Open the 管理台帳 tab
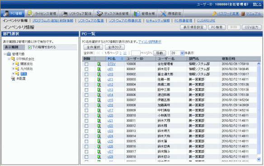This screenshot has width=264, height=166. [144, 13]
